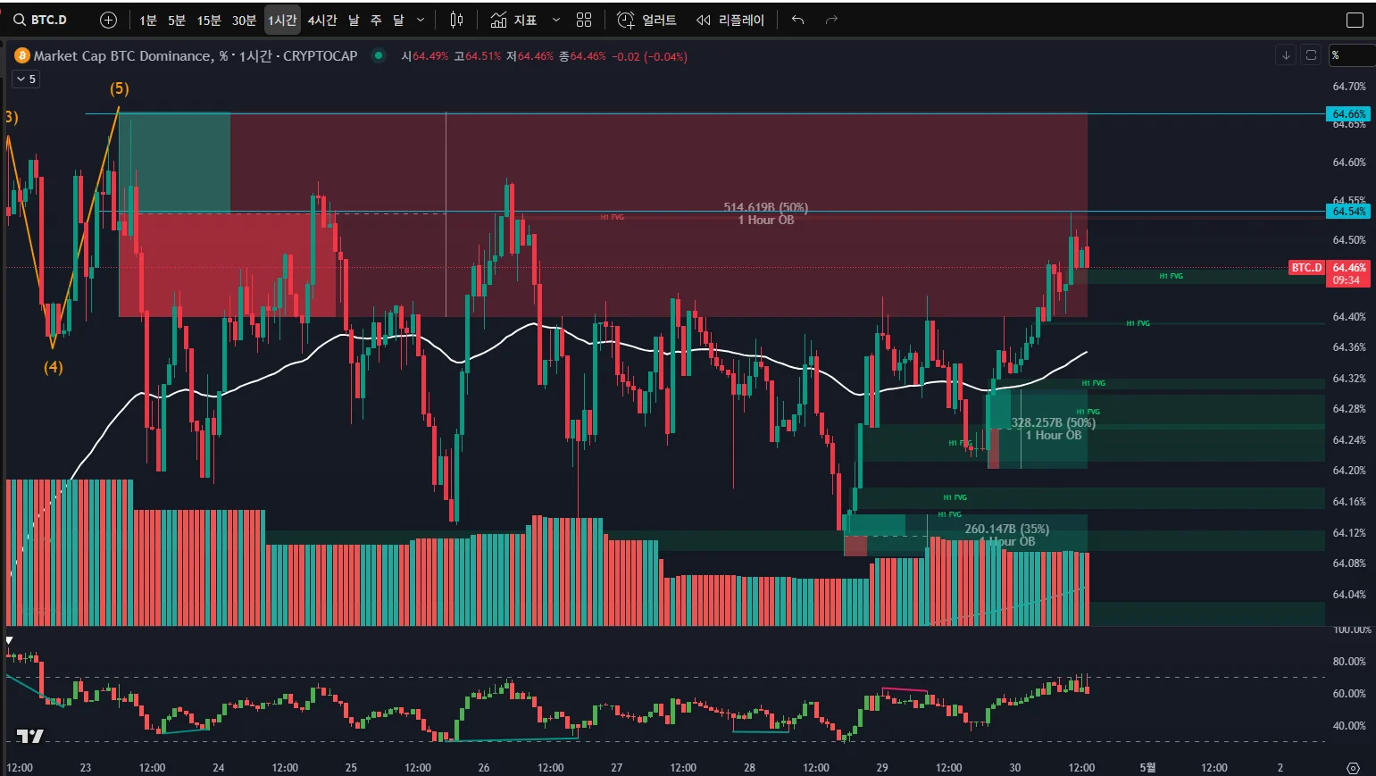
Task: Check the green market status dot
Action: pos(379,55)
